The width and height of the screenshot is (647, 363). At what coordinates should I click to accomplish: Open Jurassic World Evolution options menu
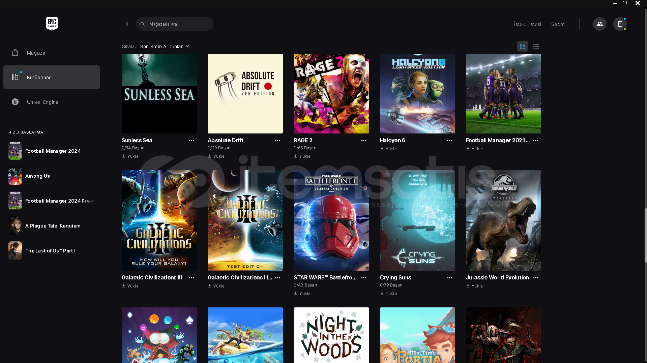tap(536, 278)
